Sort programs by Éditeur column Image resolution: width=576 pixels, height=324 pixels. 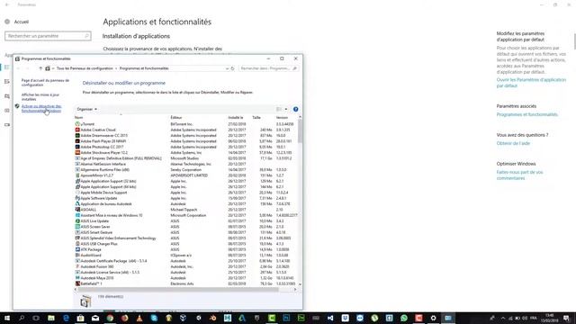point(176,118)
